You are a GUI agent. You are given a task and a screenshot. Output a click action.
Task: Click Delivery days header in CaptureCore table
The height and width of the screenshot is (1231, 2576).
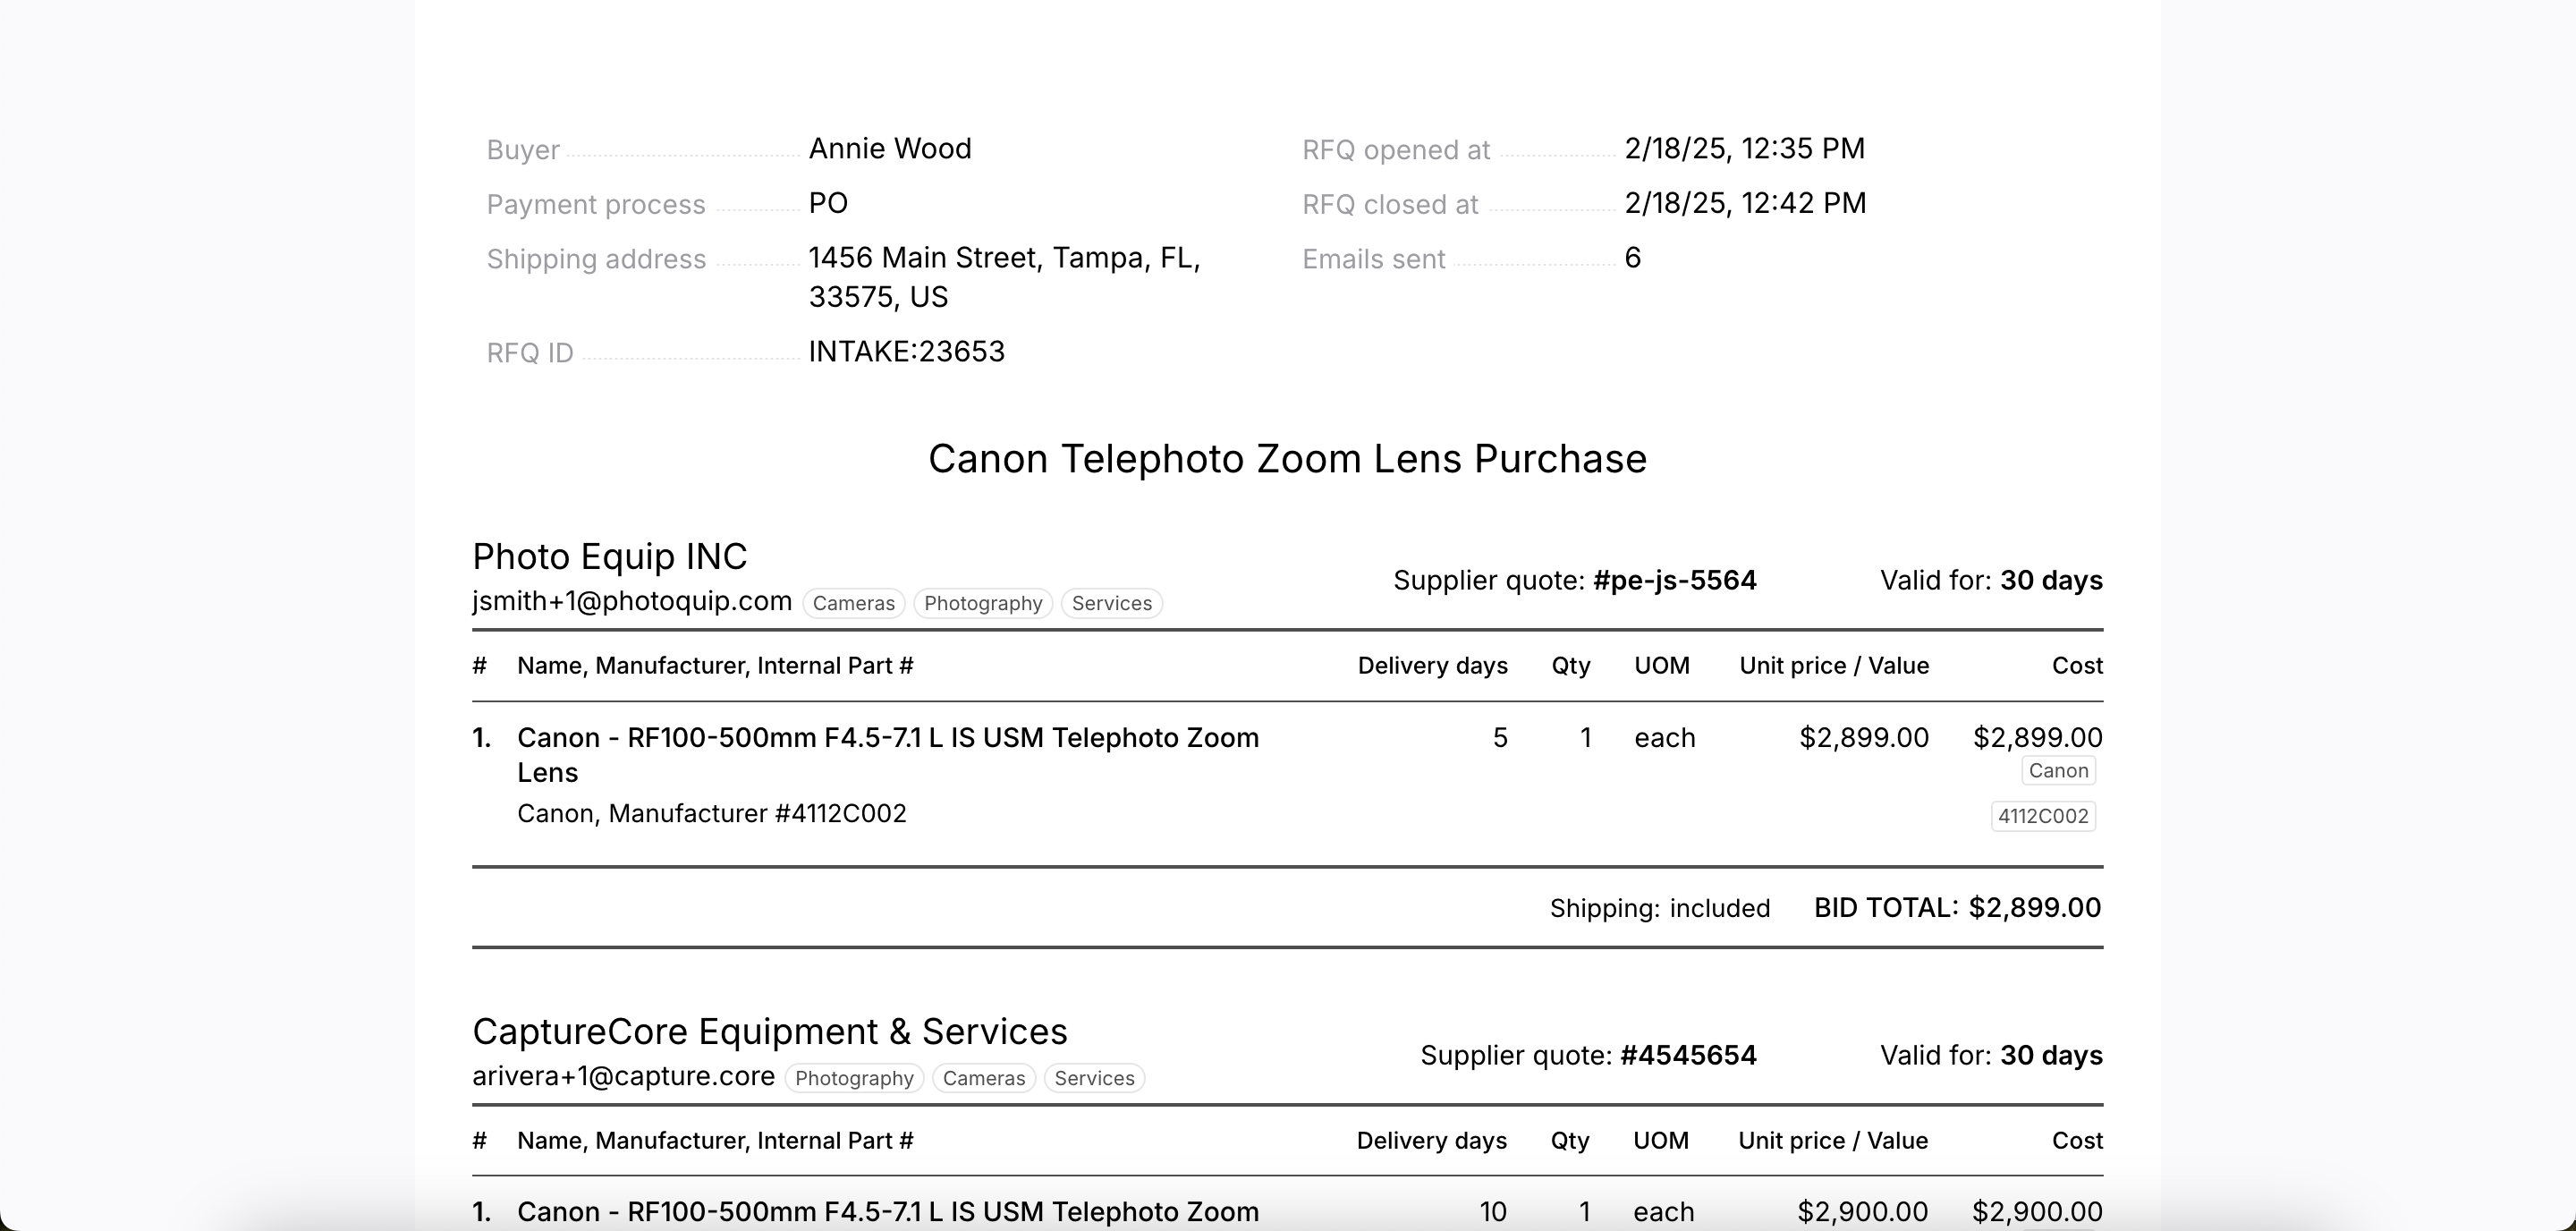click(x=1432, y=1141)
